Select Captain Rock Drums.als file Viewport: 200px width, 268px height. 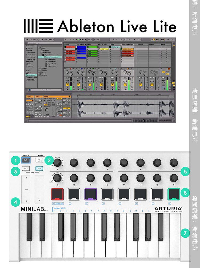[50, 55]
